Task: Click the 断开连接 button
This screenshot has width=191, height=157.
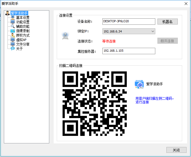Action: [167, 41]
